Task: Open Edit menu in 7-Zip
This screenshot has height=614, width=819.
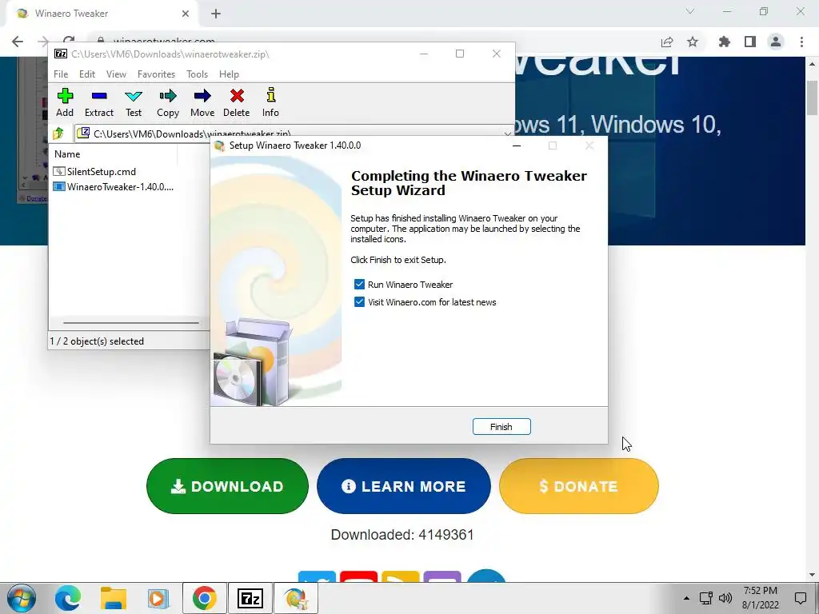Action: coord(86,74)
